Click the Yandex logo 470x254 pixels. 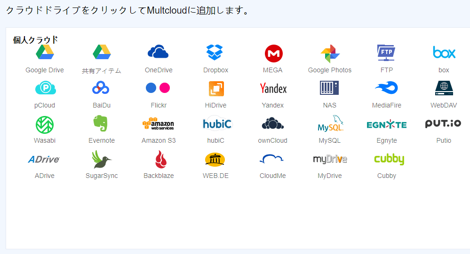273,88
